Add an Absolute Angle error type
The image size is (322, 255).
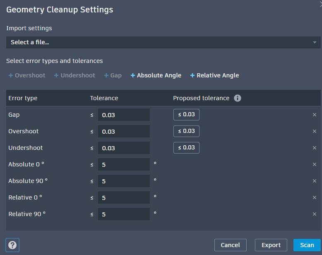pos(156,75)
